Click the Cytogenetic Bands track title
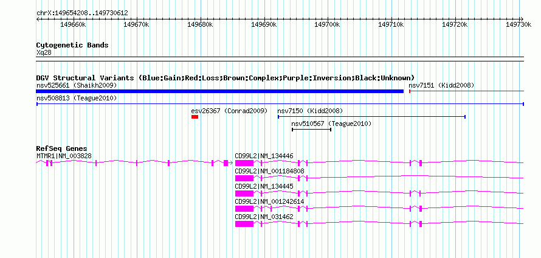 [72, 45]
